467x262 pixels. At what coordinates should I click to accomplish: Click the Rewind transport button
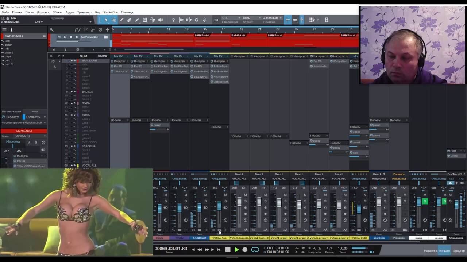tap(199, 250)
